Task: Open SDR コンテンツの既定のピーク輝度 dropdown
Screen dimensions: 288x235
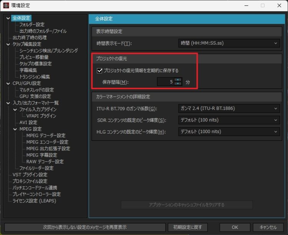Action: coord(229,120)
